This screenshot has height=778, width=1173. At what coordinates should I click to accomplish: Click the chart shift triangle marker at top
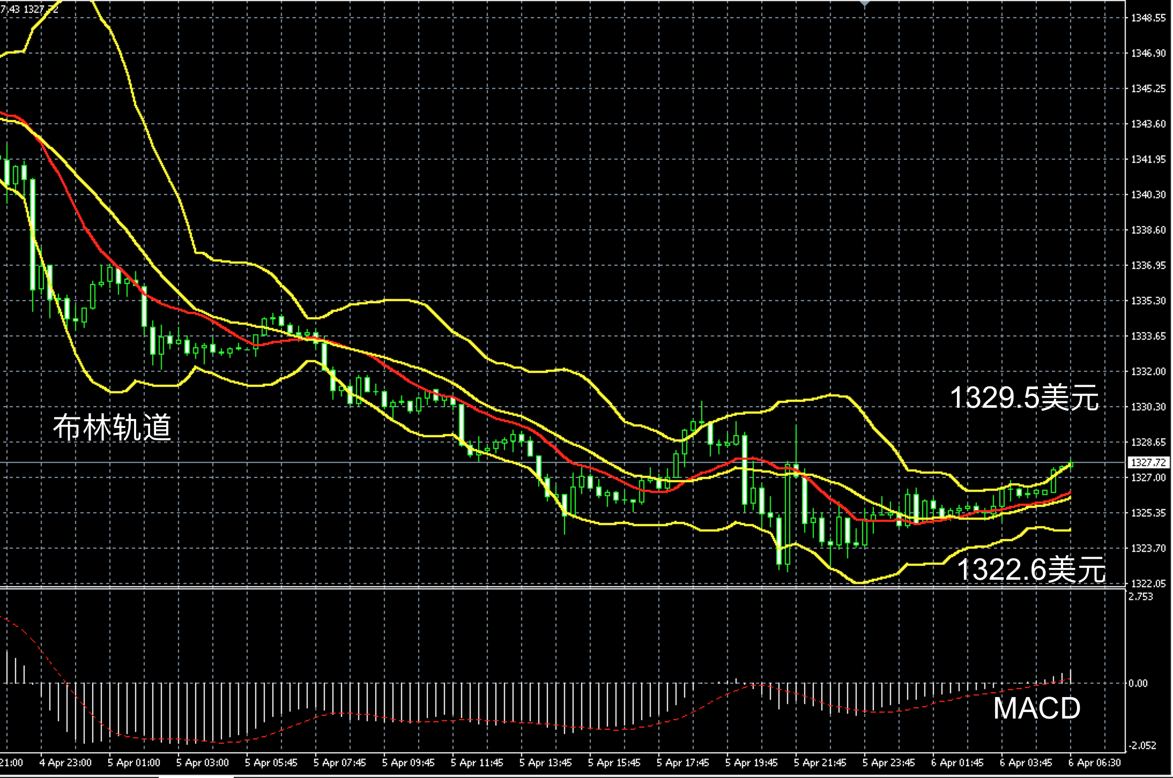(864, 3)
